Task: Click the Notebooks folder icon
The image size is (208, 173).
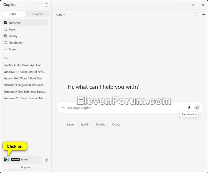Action: coord(5,43)
